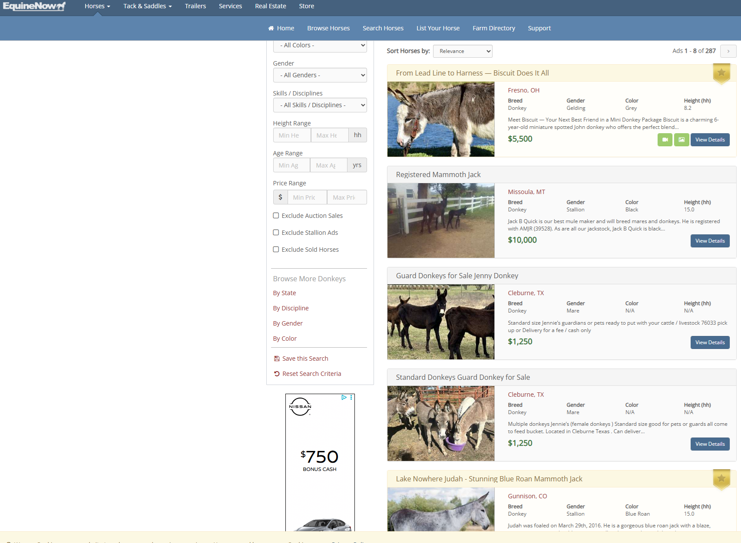This screenshot has width=741, height=543.
Task: Go to Browse Horses tab
Action: coord(328,28)
